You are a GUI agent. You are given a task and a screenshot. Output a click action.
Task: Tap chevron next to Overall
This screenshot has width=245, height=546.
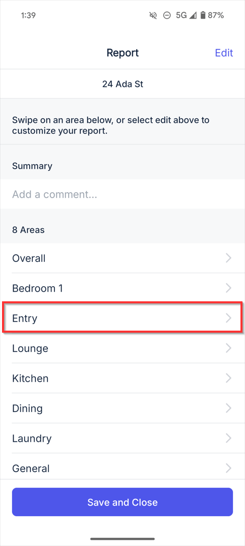pos(228,258)
